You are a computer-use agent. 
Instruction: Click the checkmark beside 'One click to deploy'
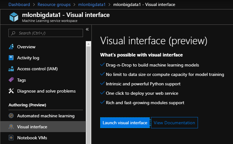tap(102, 93)
